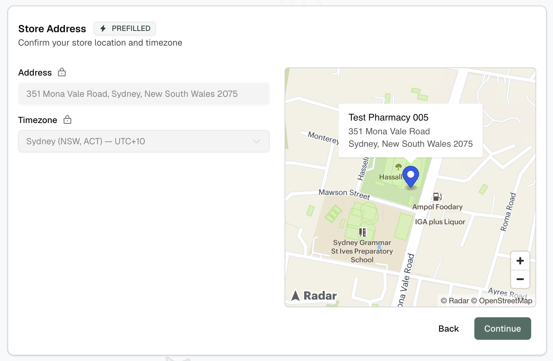553x361 pixels.
Task: Click the PREFILLED badge
Action: (x=125, y=28)
